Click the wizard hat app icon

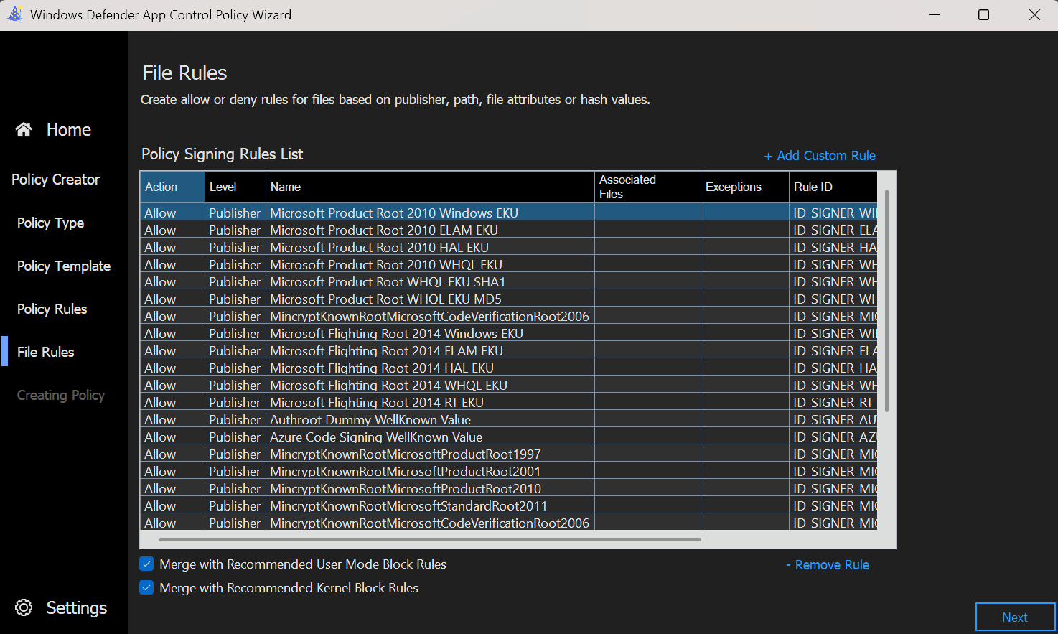coord(14,14)
